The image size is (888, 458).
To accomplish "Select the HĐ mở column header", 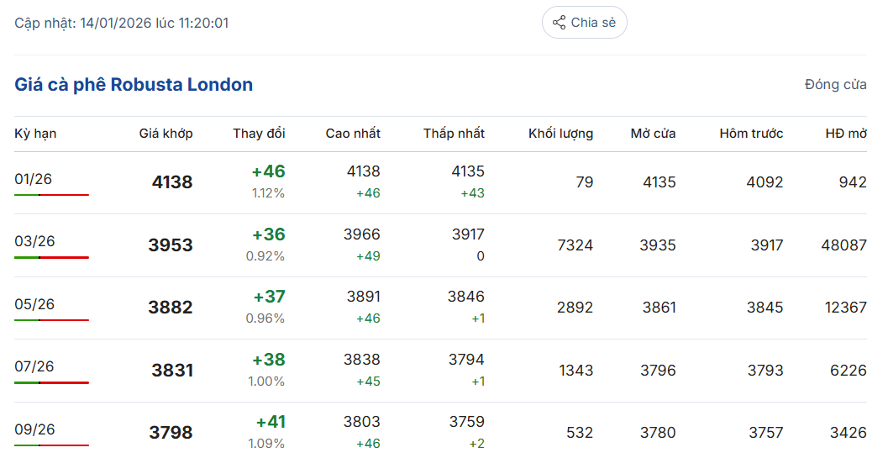I will pyautogui.click(x=845, y=134).
